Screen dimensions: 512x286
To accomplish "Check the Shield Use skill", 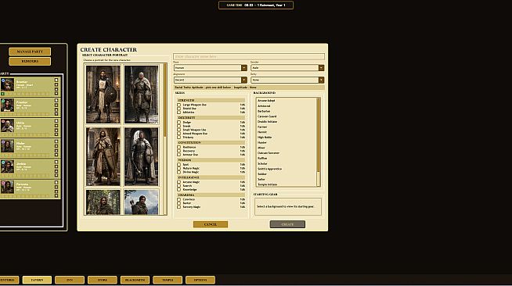I will [179, 109].
